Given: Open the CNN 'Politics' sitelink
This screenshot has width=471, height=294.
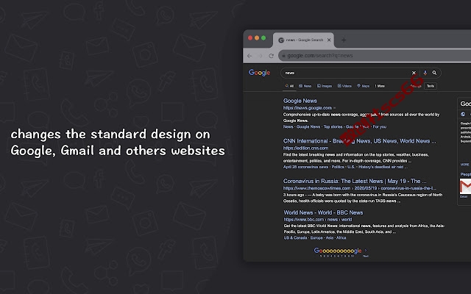Looking at the screenshot, I should pyautogui.click(x=338, y=167).
